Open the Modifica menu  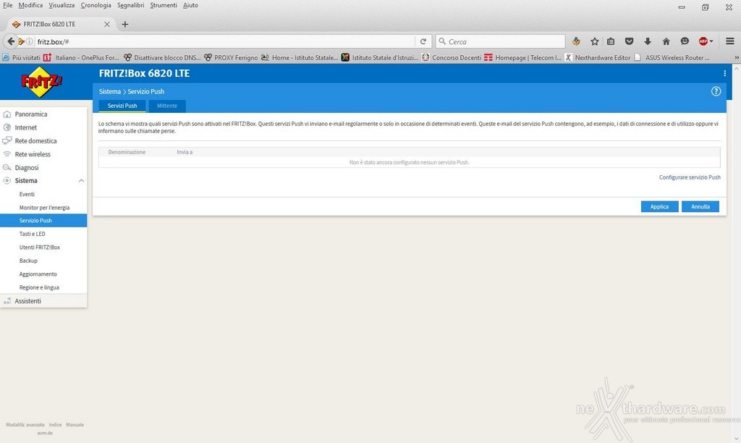pyautogui.click(x=30, y=5)
